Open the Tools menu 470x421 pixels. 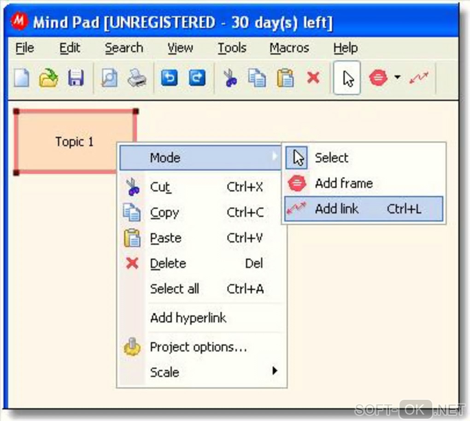coord(232,48)
